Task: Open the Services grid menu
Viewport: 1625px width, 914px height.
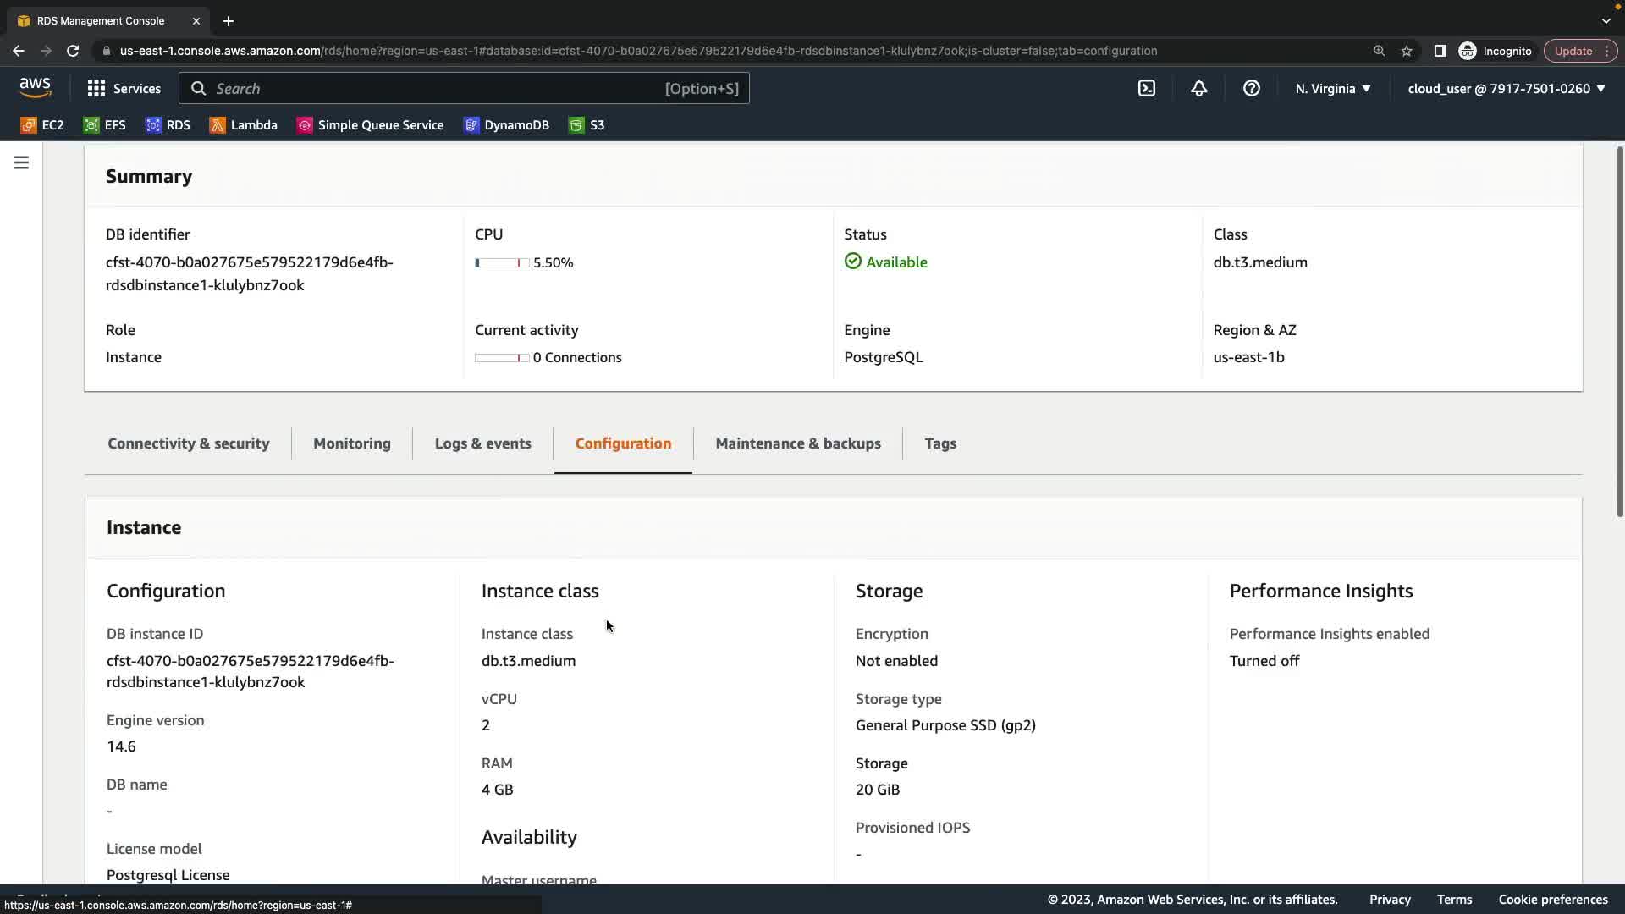Action: (124, 88)
